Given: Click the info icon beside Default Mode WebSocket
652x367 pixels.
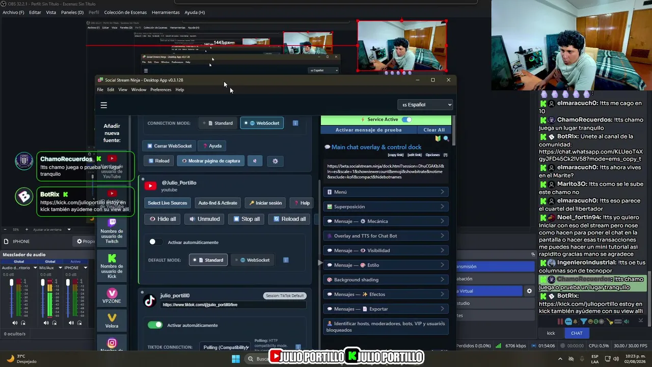Looking at the screenshot, I should pyautogui.click(x=286, y=260).
